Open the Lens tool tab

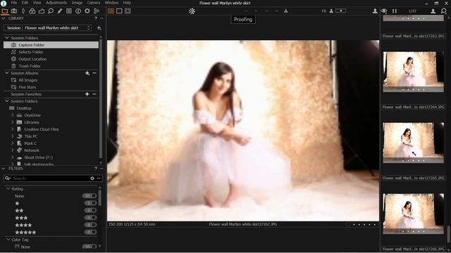click(23, 11)
